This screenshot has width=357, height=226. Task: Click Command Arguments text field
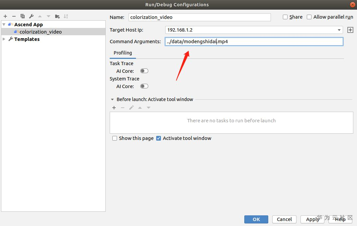point(254,42)
